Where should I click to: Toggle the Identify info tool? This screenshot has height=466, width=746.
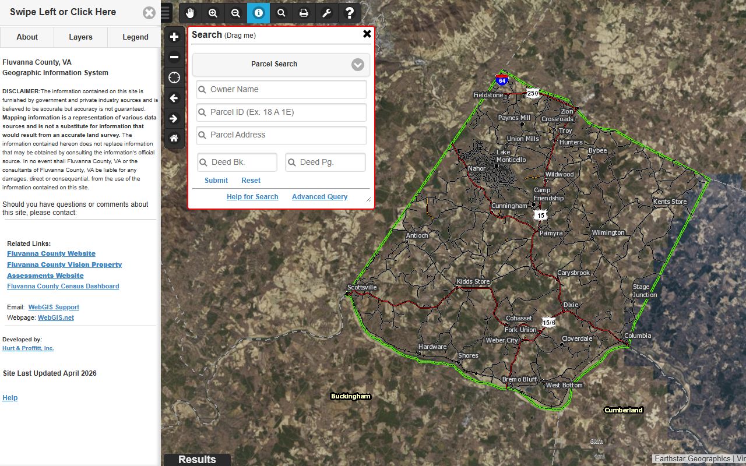[x=258, y=13]
